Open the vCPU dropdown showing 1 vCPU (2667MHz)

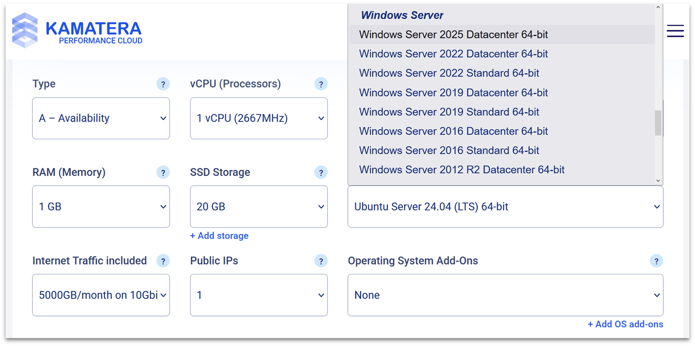259,118
